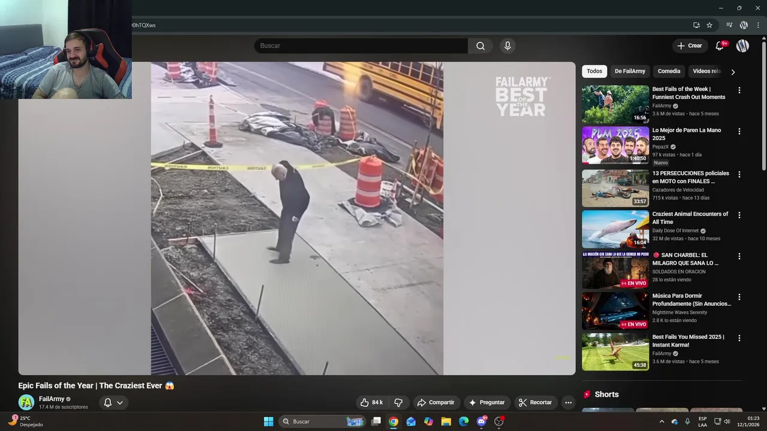Open Craziest Animal Encounters of All Time title
The image size is (767, 431).
(690, 218)
